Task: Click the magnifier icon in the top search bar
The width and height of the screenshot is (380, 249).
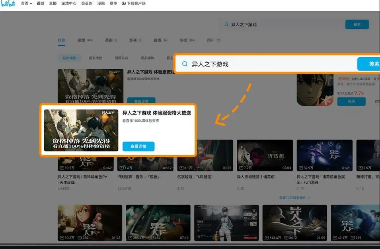Action: tap(226, 24)
